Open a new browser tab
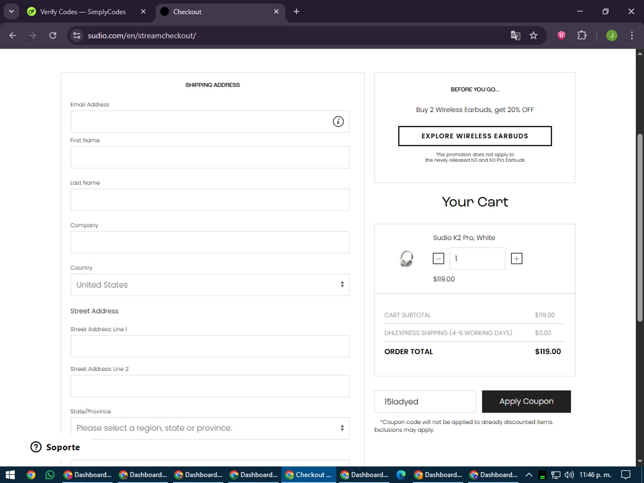This screenshot has height=483, width=644. pos(296,12)
